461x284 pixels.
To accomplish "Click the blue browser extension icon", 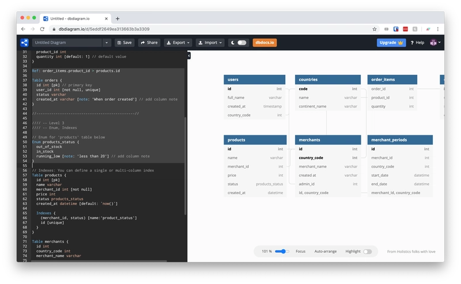I will pos(396,29).
